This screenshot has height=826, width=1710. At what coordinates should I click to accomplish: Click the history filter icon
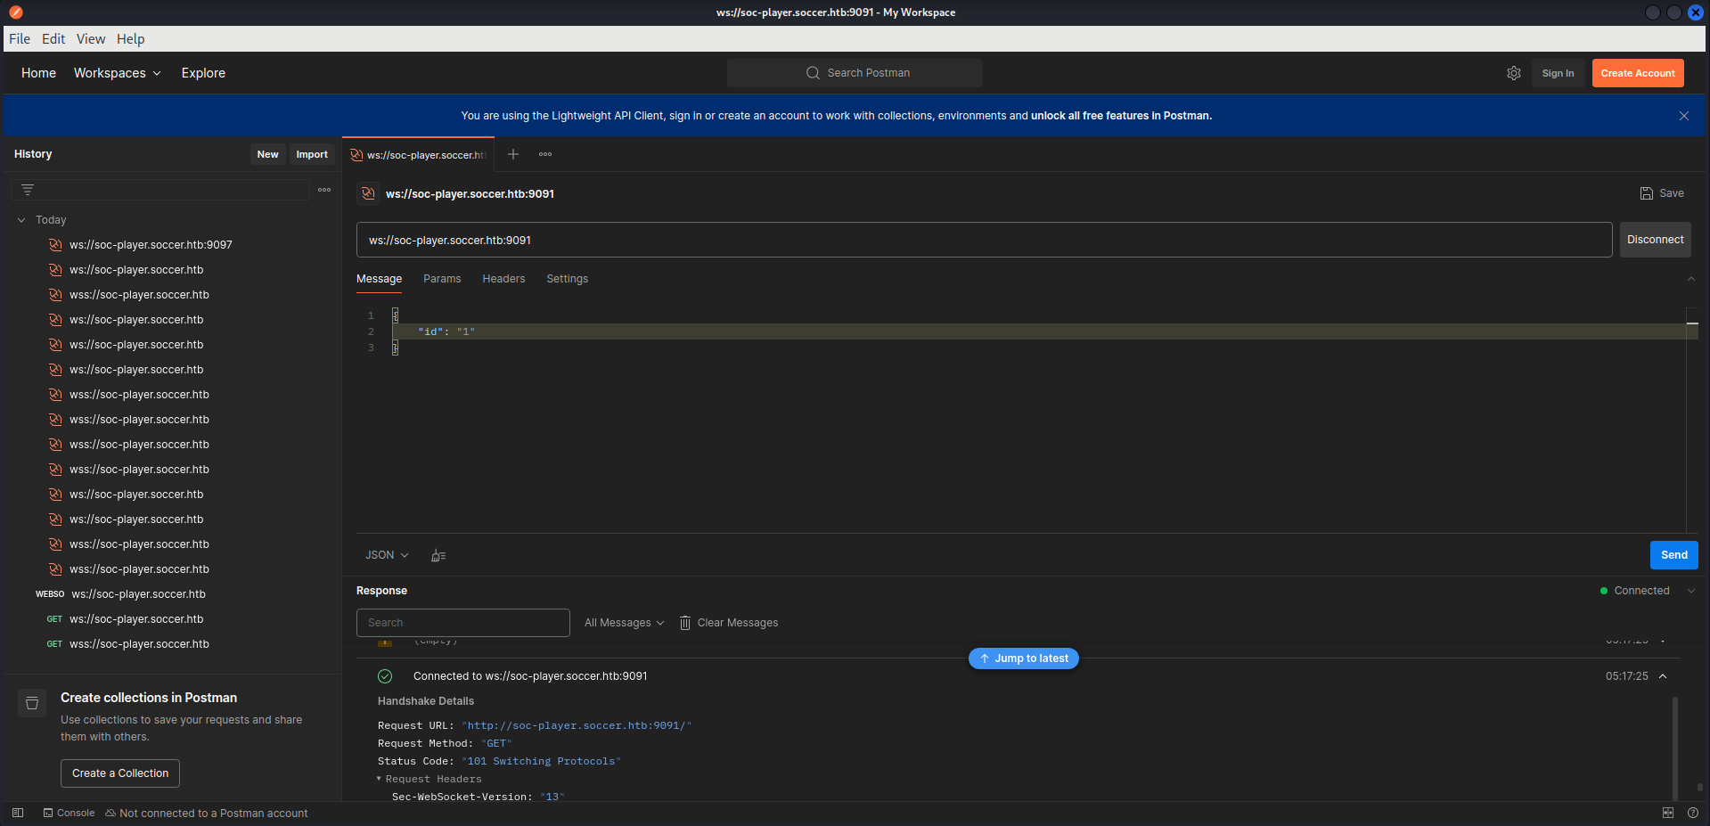coord(28,190)
